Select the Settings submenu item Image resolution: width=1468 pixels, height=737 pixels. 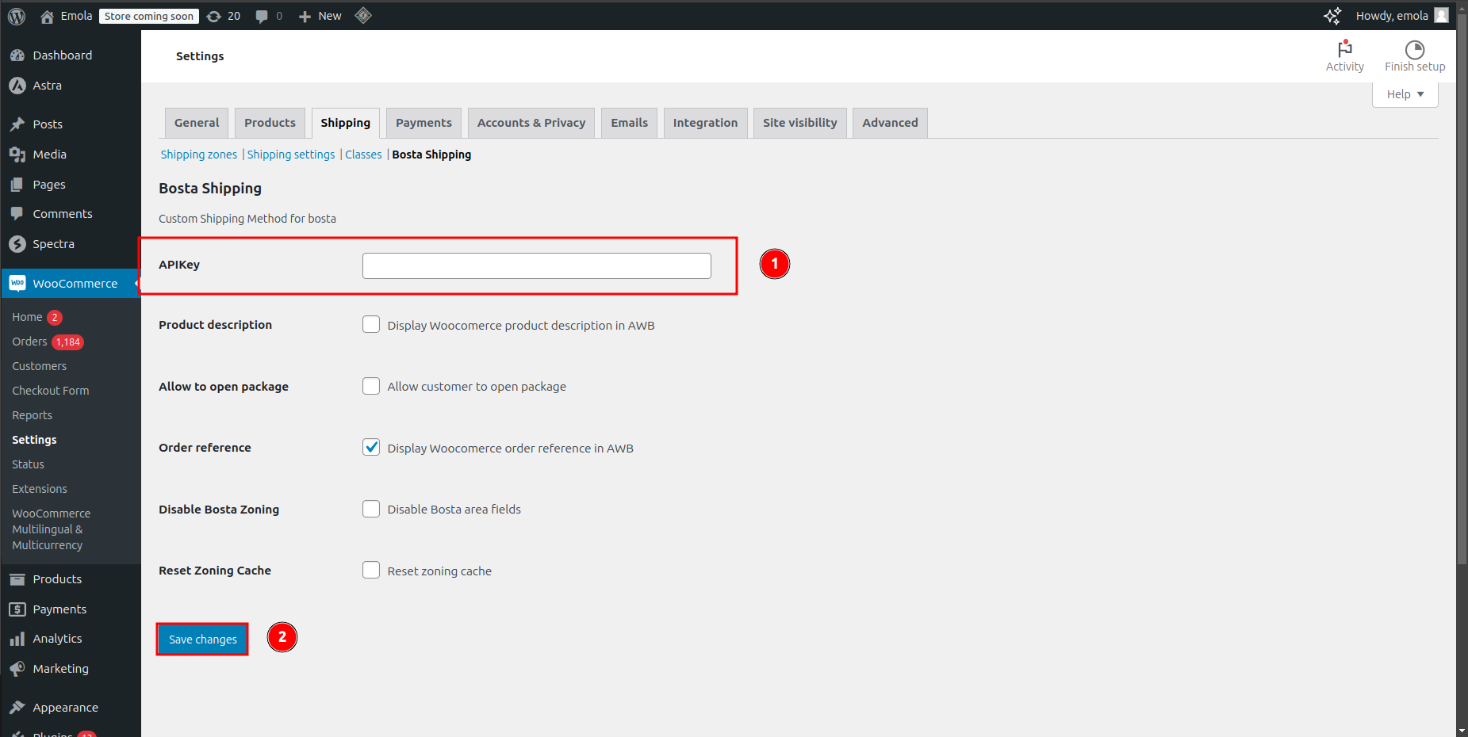(34, 440)
